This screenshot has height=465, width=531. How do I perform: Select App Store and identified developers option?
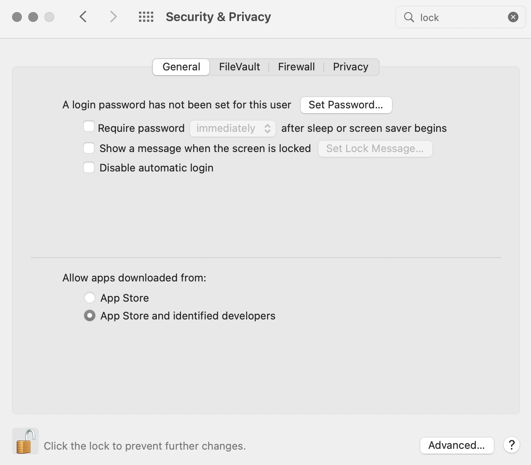[90, 316]
